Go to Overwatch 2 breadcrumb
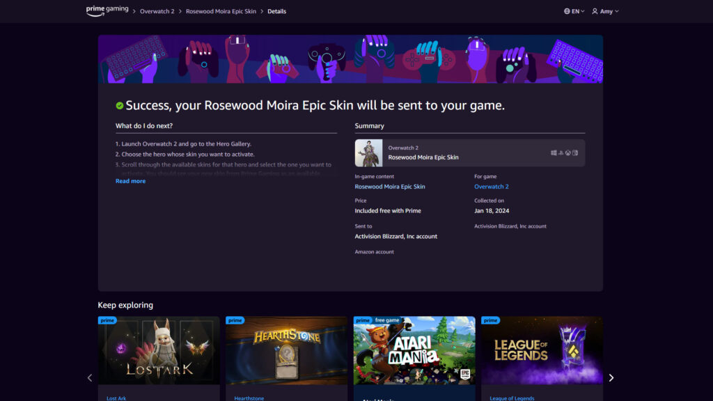713x401 pixels. pos(157,12)
